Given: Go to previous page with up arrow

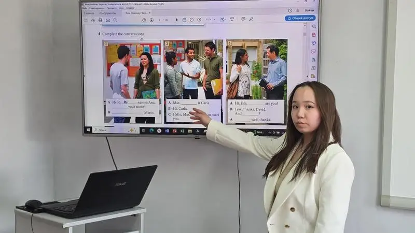Looking at the screenshot, I should click(x=145, y=20).
